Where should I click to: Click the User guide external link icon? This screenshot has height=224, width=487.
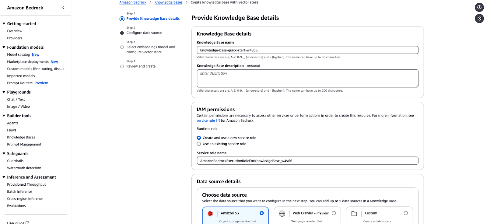tap(27, 222)
